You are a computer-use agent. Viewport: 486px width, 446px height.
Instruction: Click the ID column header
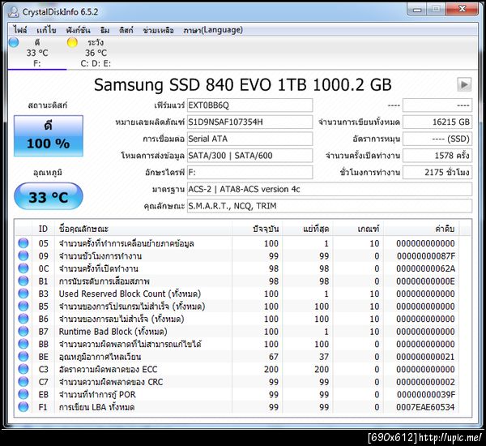[43, 229]
